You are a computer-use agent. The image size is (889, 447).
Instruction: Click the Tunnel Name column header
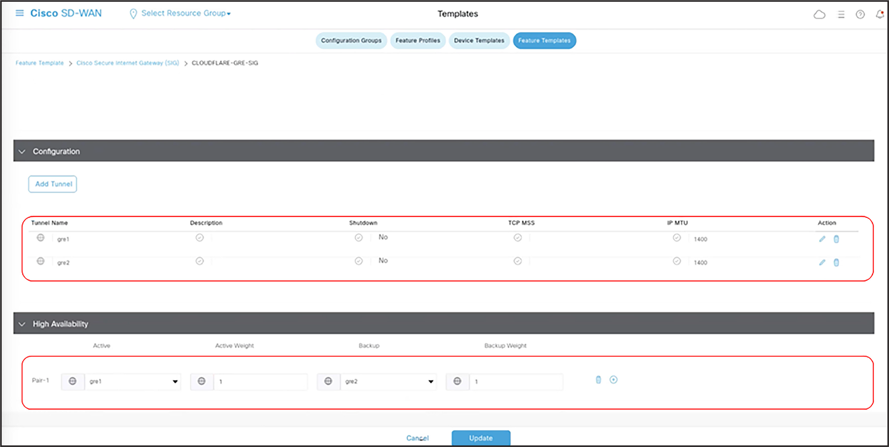tap(49, 223)
